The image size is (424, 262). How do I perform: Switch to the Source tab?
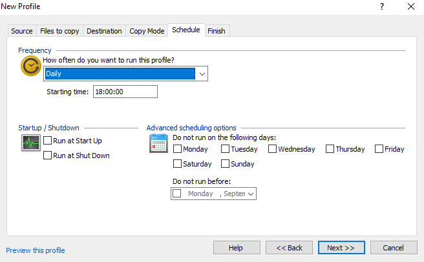point(22,31)
